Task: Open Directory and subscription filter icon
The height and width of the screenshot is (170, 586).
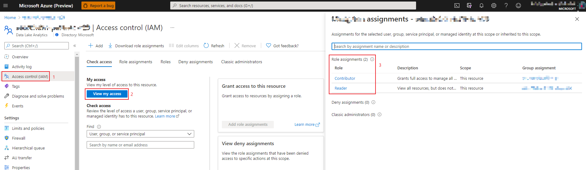Action: [469, 6]
